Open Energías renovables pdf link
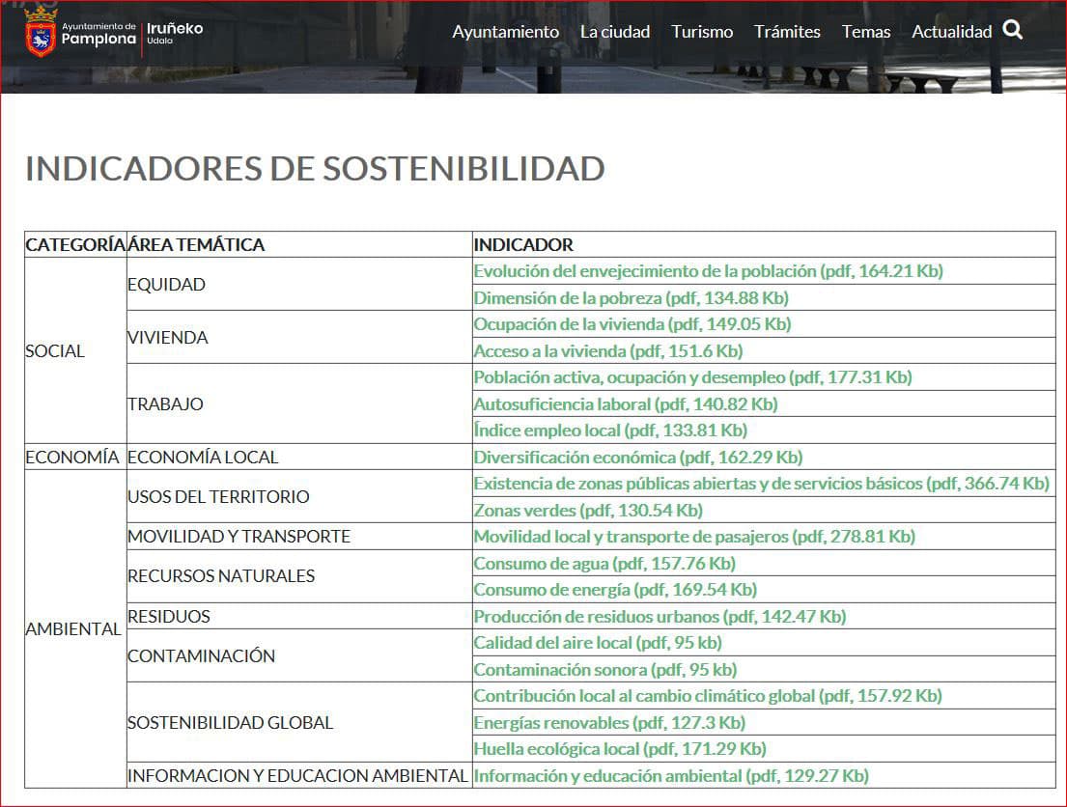Image resolution: width=1067 pixels, height=807 pixels. 609,723
